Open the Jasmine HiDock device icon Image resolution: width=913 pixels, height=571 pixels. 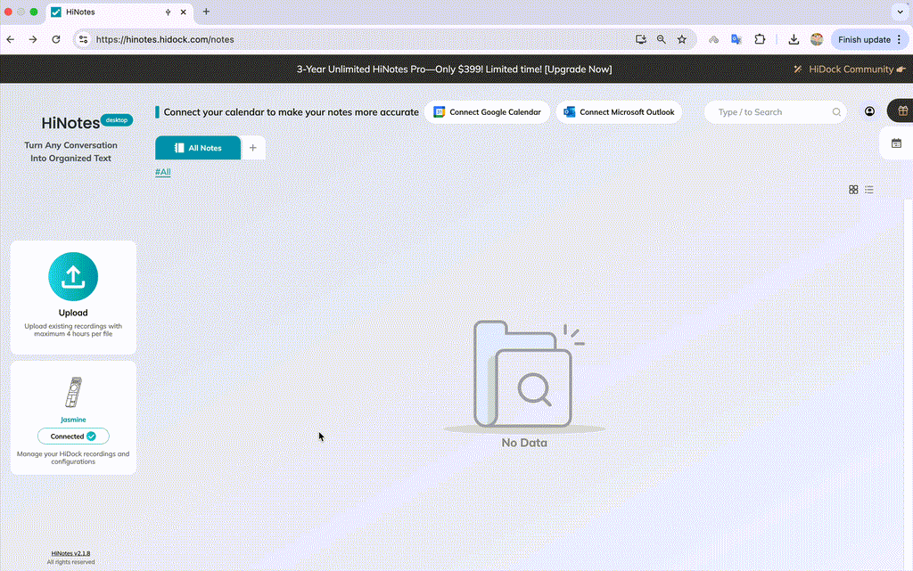click(x=73, y=392)
